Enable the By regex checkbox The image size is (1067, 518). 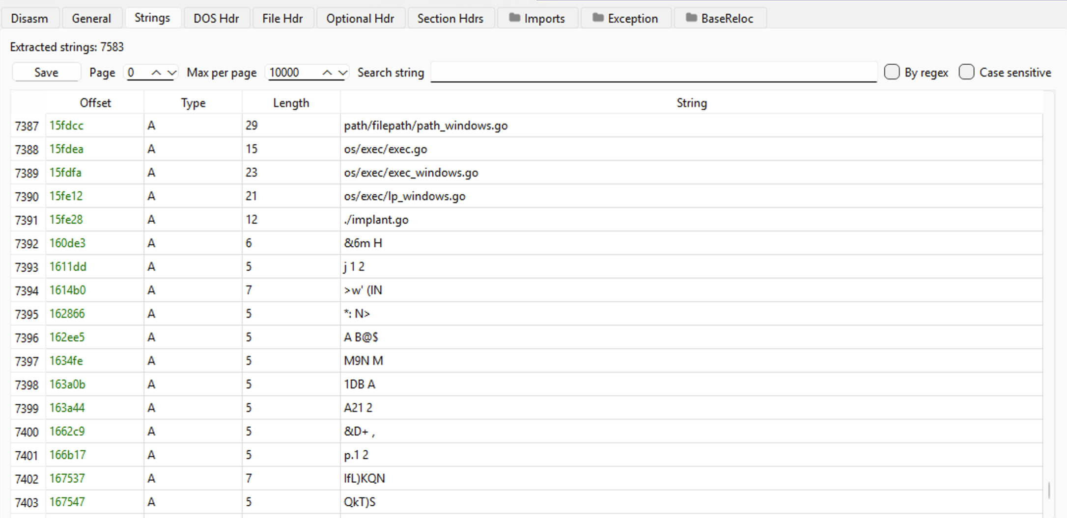coord(892,72)
